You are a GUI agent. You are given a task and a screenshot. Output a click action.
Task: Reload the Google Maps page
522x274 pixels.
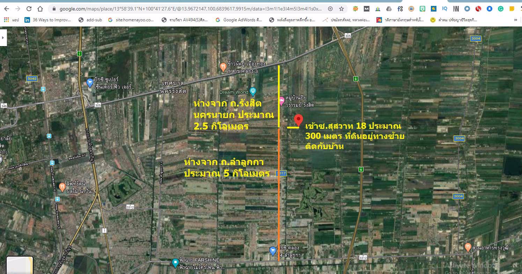[29, 9]
